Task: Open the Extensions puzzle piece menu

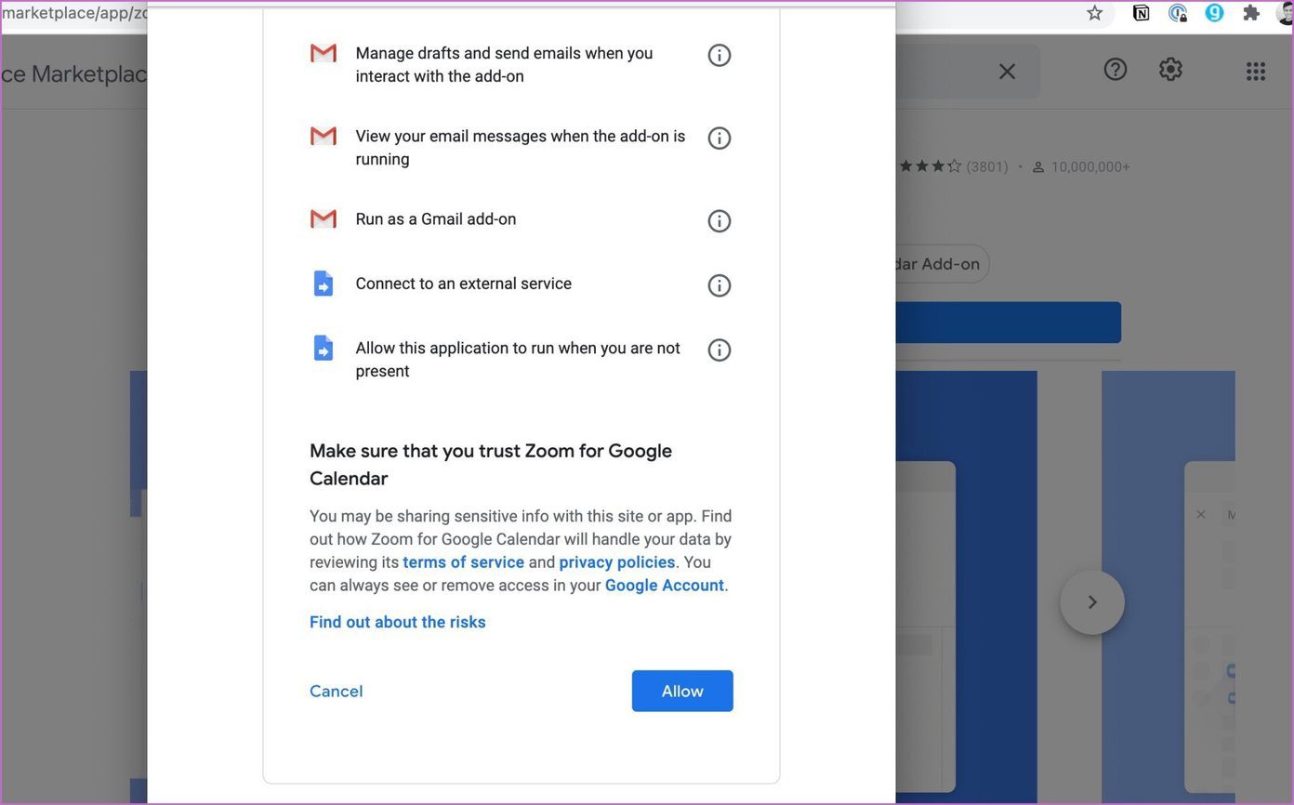Action: pyautogui.click(x=1251, y=13)
